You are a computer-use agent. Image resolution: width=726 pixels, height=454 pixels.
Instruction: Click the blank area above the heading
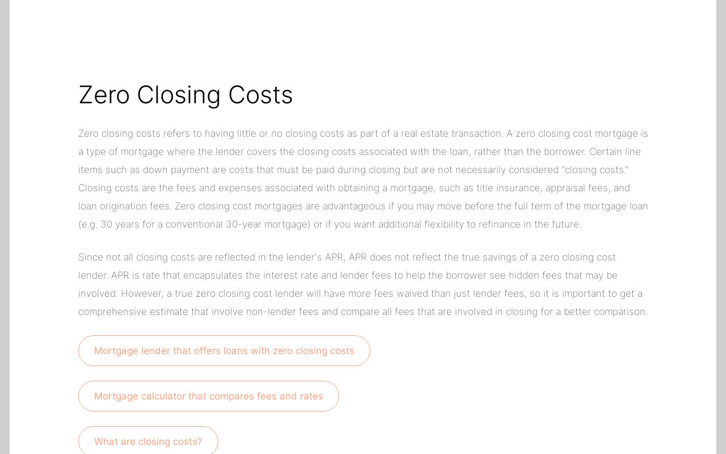[x=363, y=40]
